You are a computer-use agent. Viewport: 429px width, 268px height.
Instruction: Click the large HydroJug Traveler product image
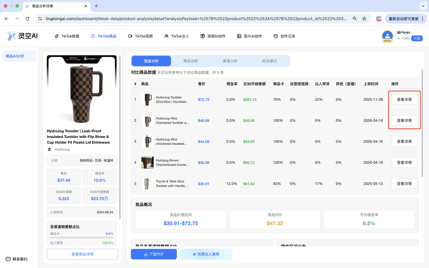pyautogui.click(x=82, y=90)
